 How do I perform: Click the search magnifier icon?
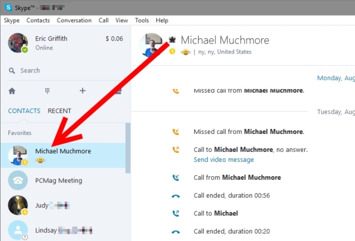[12, 71]
